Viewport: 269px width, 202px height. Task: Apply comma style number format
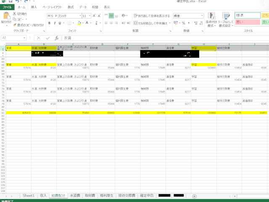189,23
